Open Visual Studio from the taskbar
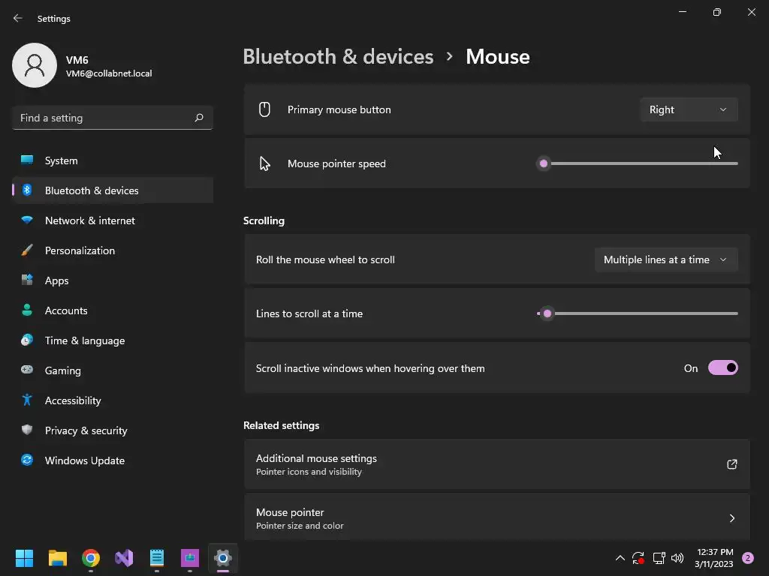 coord(124,558)
